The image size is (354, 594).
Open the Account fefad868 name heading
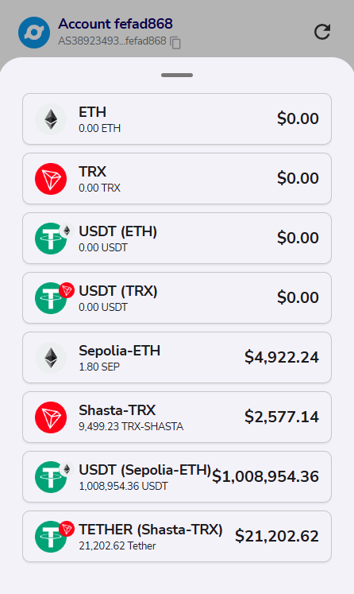115,24
